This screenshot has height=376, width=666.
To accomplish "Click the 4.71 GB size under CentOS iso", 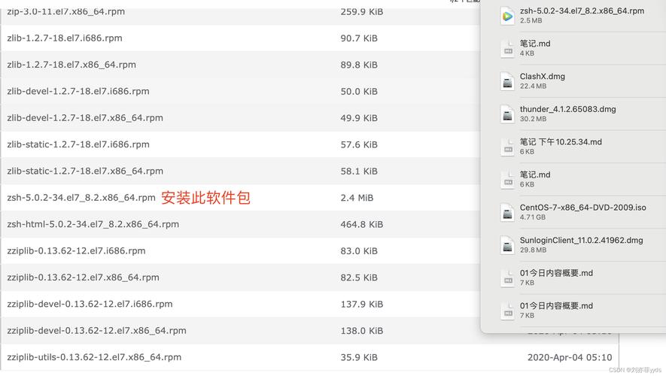I will point(533,217).
